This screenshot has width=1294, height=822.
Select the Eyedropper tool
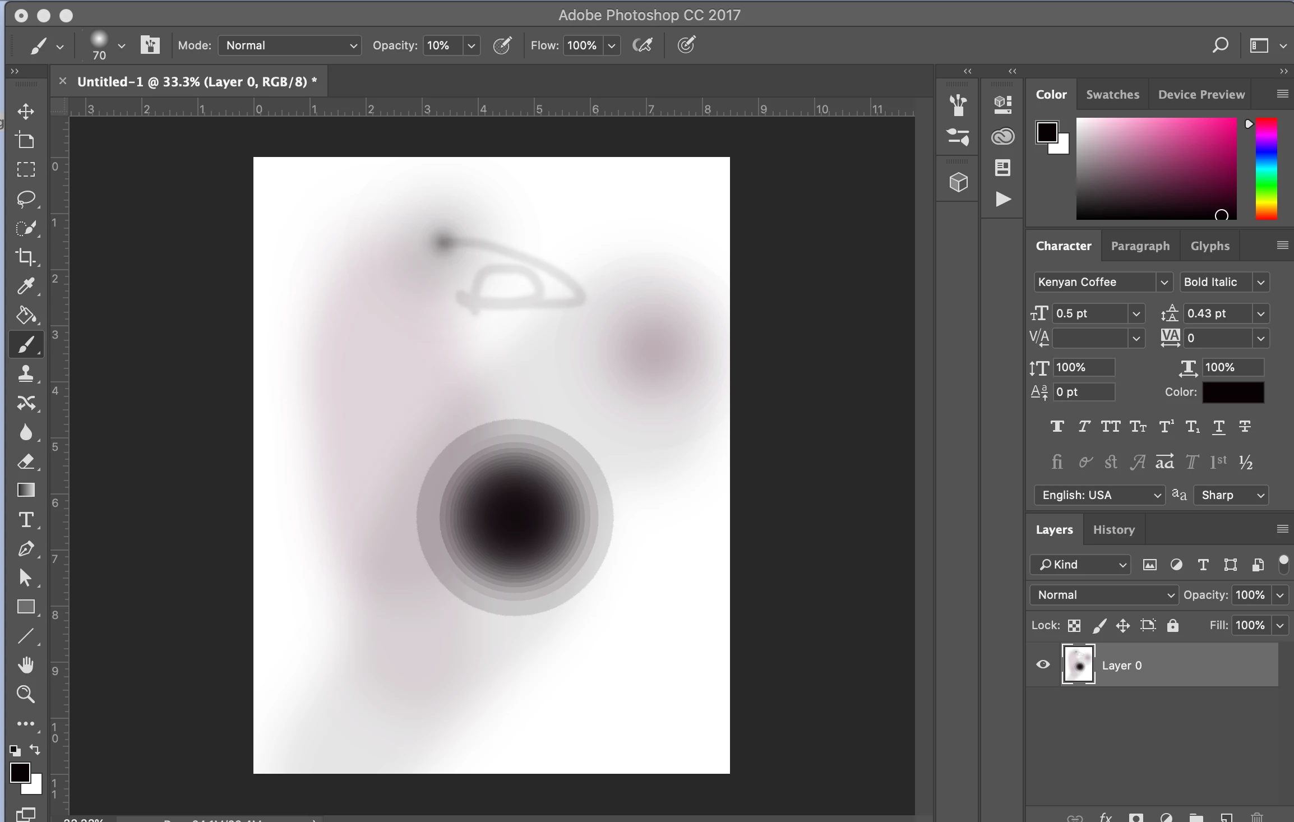click(x=26, y=287)
